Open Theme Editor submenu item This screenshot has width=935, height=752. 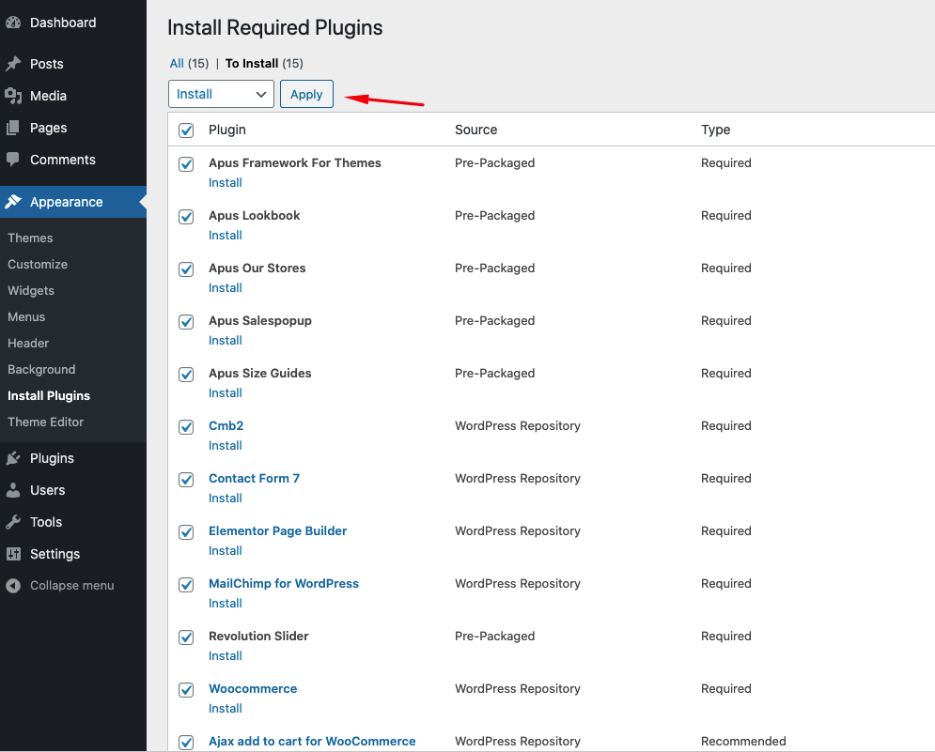point(45,422)
